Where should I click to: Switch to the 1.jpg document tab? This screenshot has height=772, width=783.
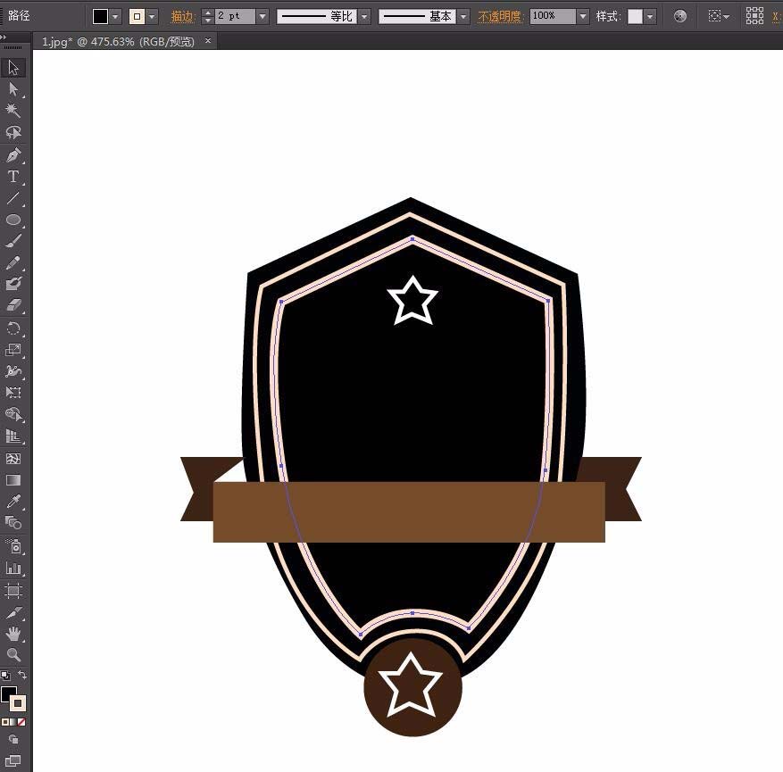(x=118, y=42)
